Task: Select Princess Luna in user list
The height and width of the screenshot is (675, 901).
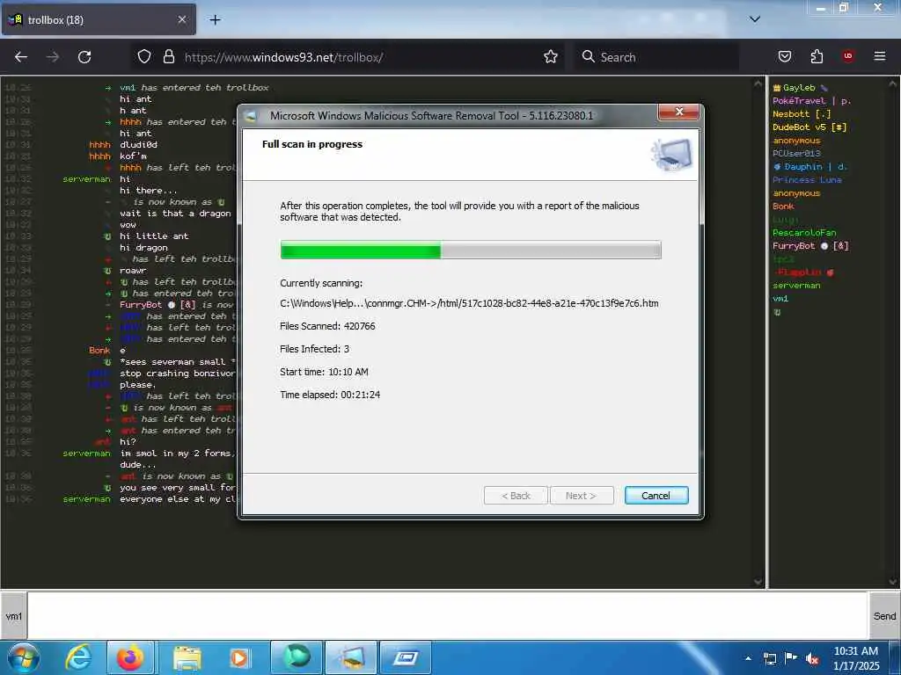Action: 807,179
